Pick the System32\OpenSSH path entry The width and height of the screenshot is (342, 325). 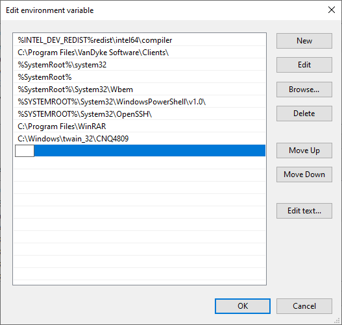pos(140,114)
